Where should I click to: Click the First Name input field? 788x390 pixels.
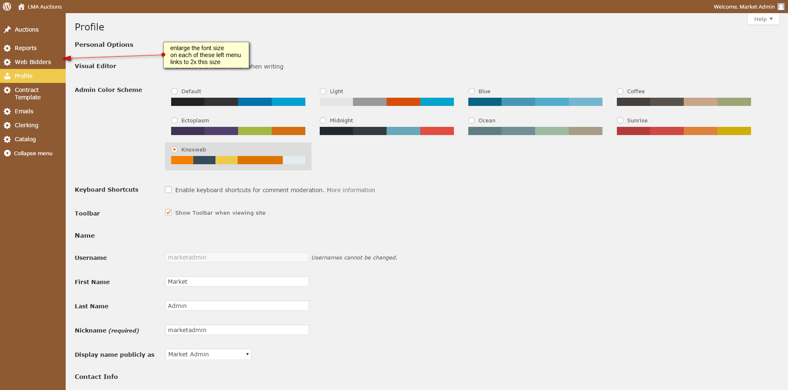237,282
